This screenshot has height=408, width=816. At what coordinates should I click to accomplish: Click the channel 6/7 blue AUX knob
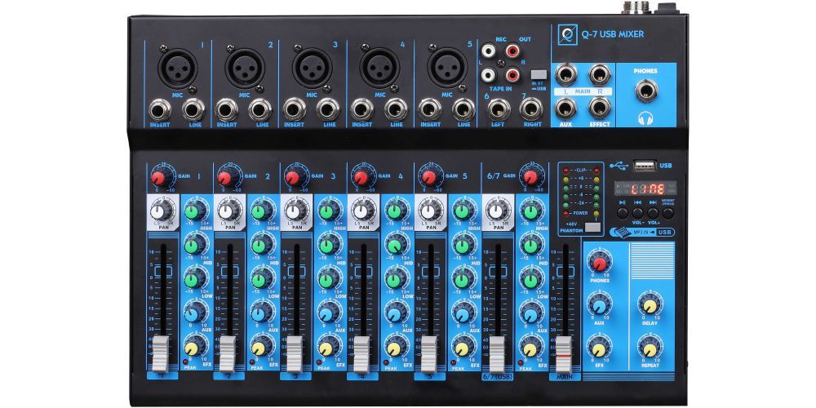[530, 314]
